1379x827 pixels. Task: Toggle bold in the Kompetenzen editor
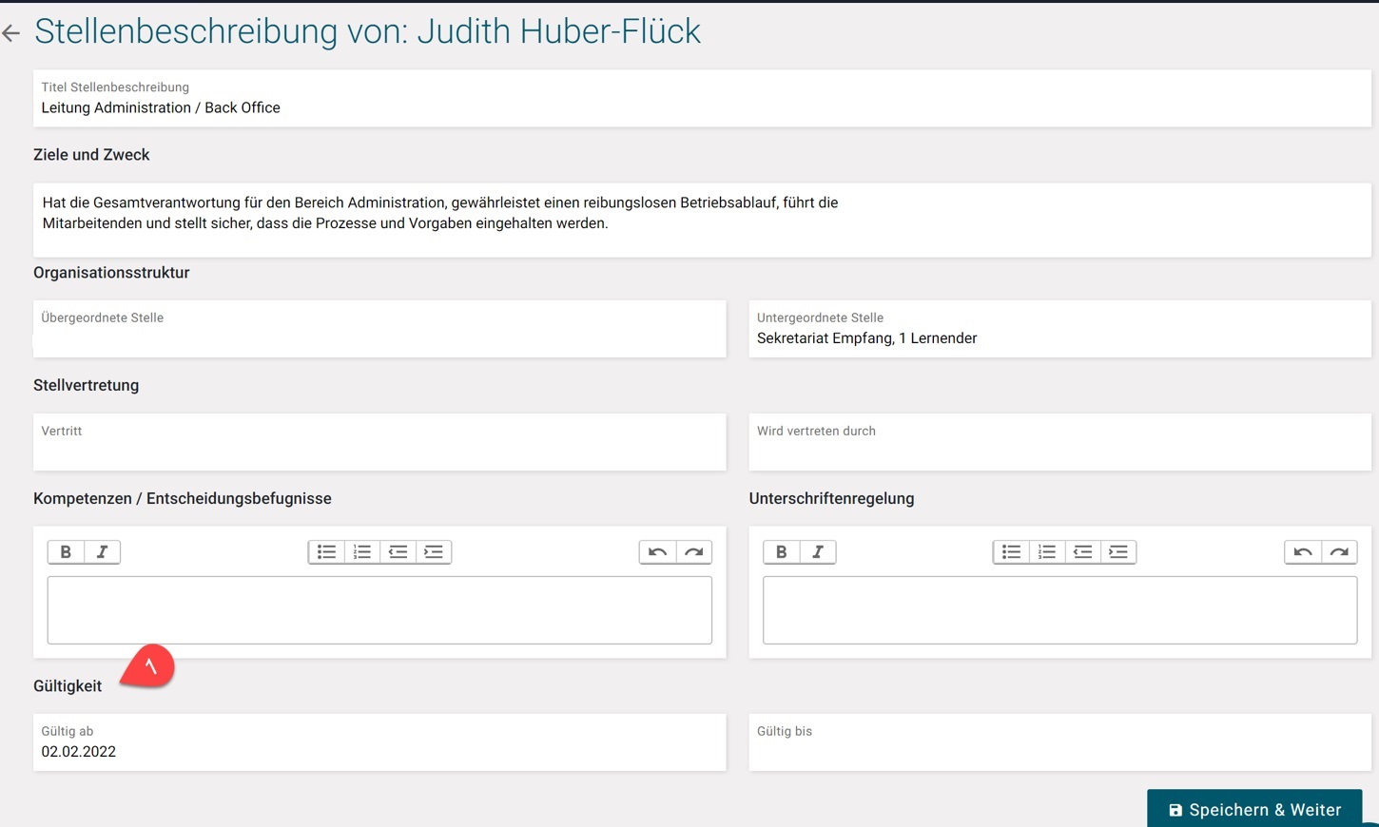66,552
